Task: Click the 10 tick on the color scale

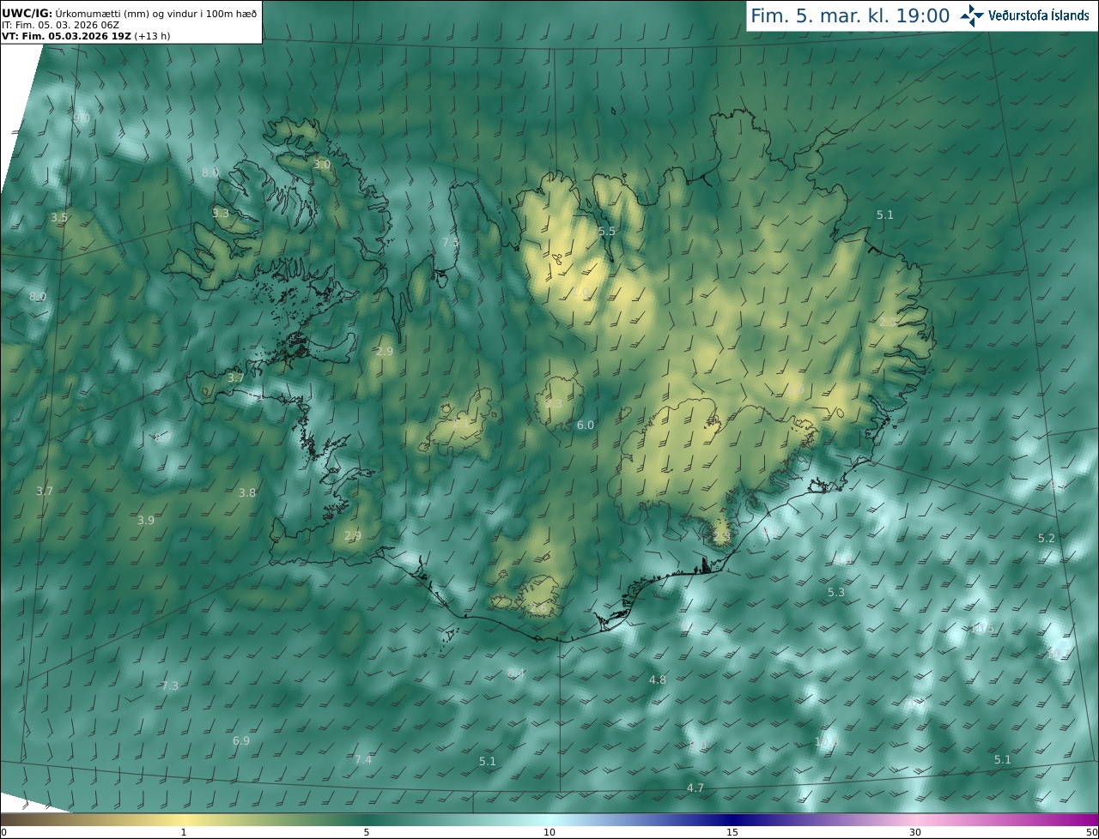Action: [549, 833]
